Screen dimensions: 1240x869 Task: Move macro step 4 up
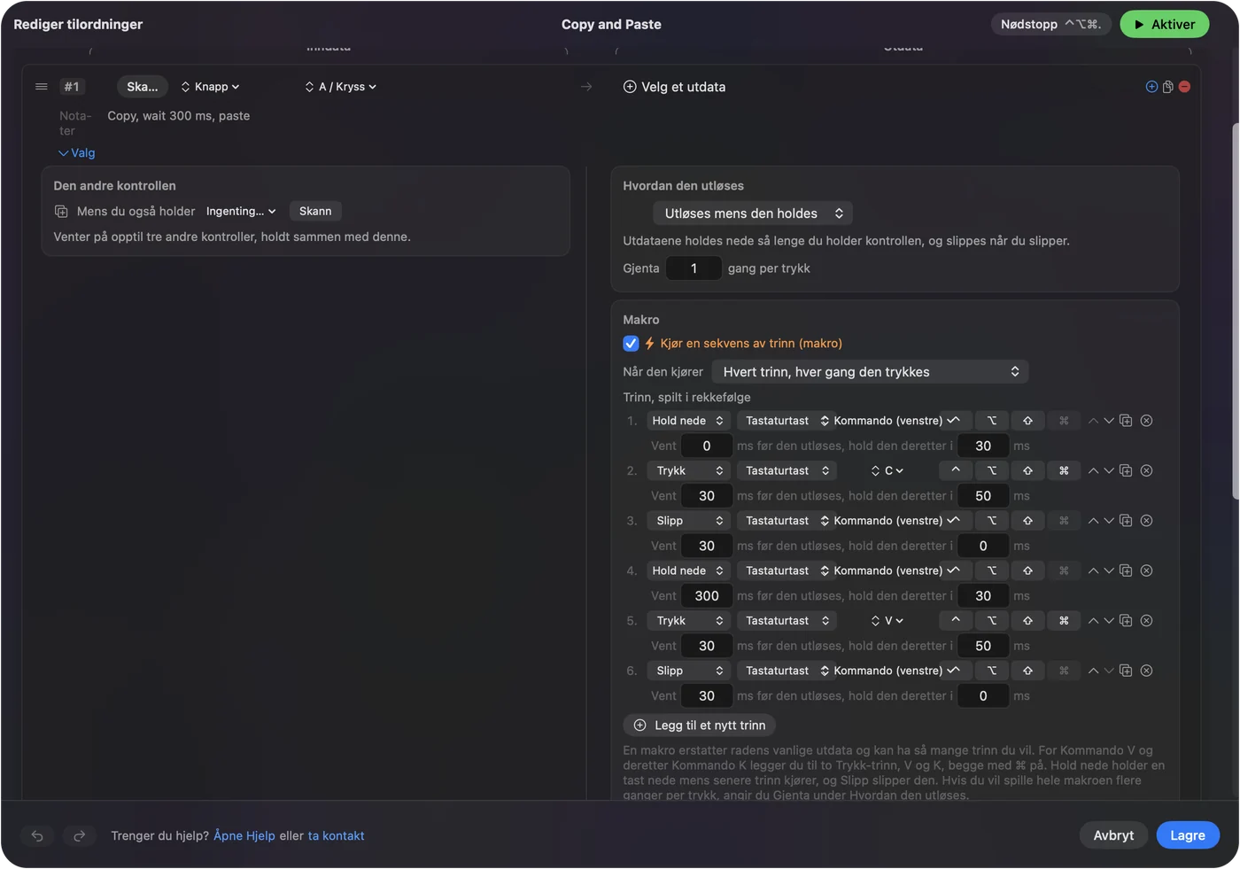pos(1093,571)
